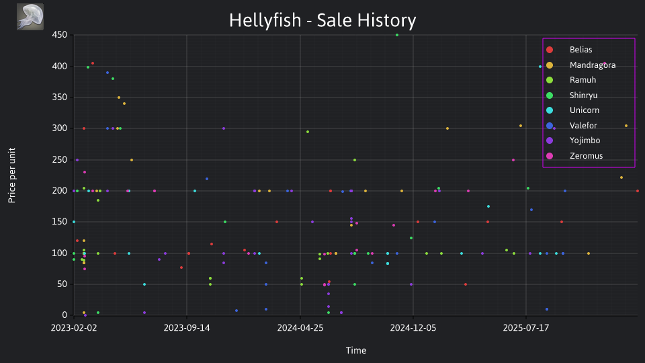The image size is (645, 363).
Task: Click the 2023-09-14 time axis label
Action: click(x=187, y=328)
